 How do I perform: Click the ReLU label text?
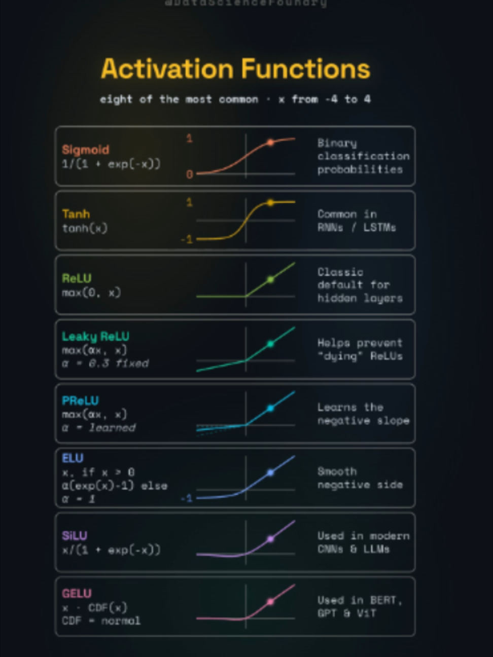(77, 278)
